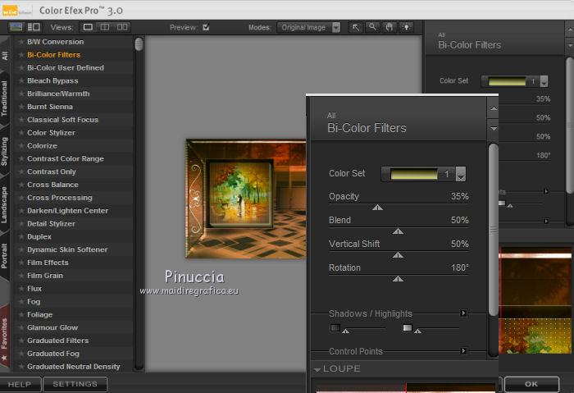Click the OK button
This screenshot has width=574, height=393.
[x=531, y=384]
